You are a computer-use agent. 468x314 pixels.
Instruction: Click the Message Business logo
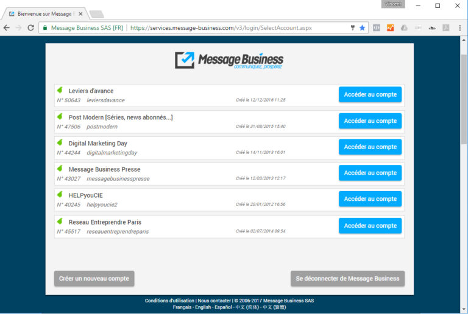(229, 60)
